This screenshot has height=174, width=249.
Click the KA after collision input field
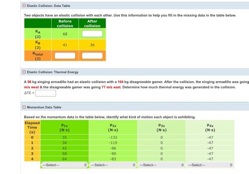(92, 34)
